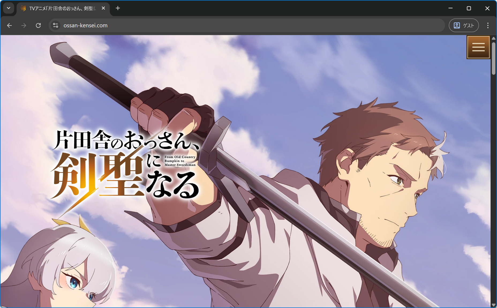
Task: Click scrollbar down arrow
Action: click(x=494, y=305)
